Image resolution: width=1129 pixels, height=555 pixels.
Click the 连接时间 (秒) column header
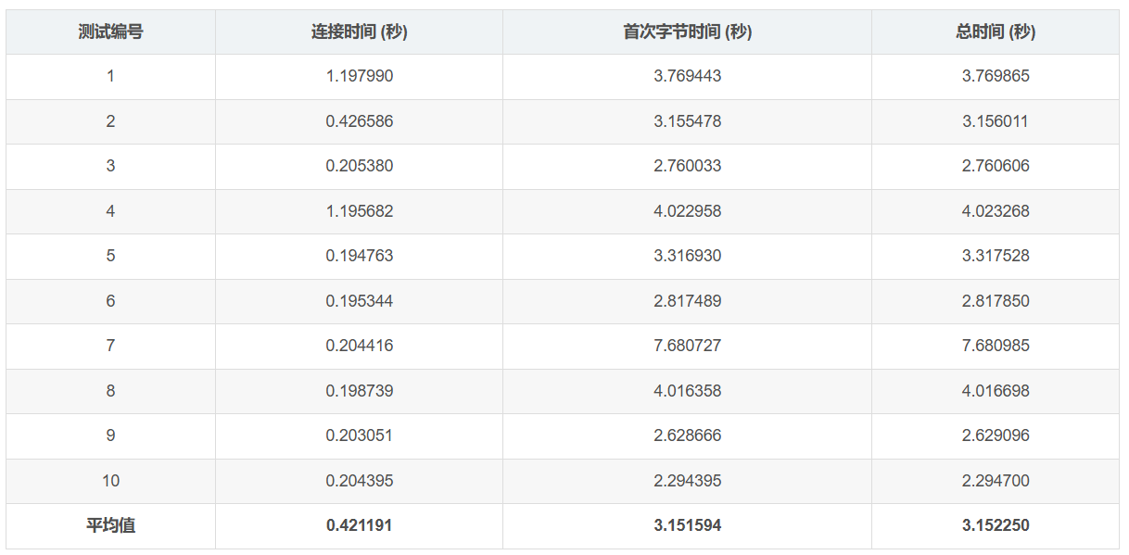(359, 32)
